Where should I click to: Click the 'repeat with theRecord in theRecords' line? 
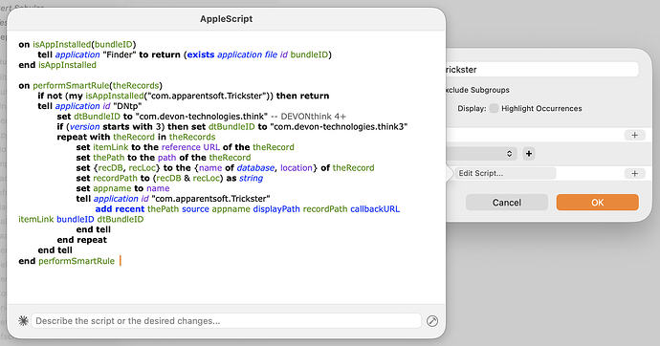coord(136,137)
